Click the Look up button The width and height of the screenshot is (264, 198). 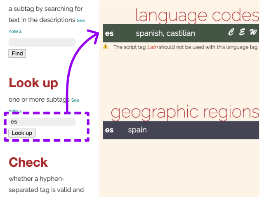coord(22,133)
